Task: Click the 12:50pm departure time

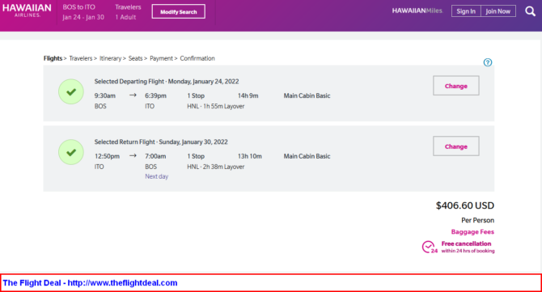Action: coord(107,156)
